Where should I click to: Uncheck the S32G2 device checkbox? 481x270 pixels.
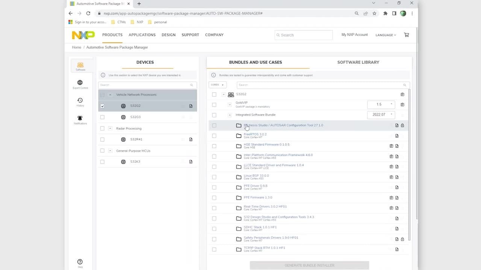pos(102,106)
